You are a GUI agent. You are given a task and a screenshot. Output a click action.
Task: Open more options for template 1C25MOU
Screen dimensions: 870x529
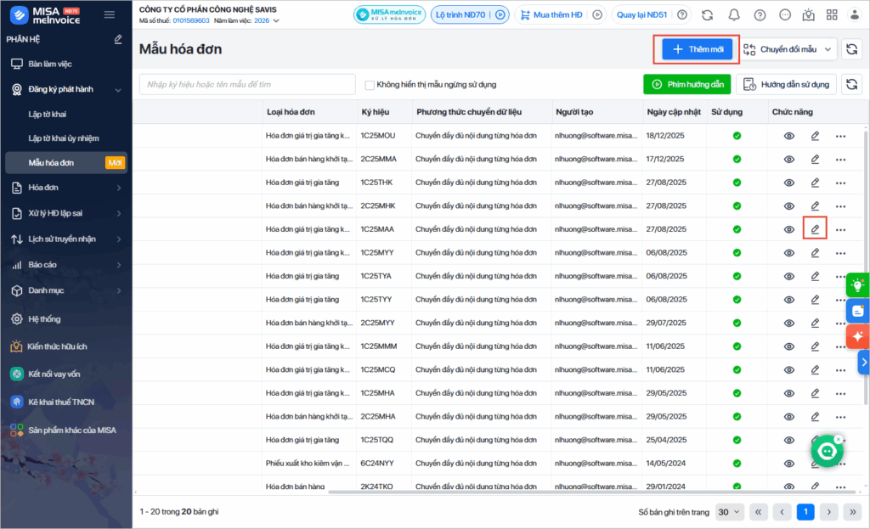(840, 136)
